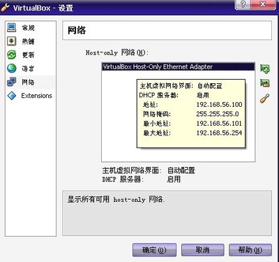279x262 pixels.
Task: Click the edit network screwdriver icon
Action: point(265,99)
